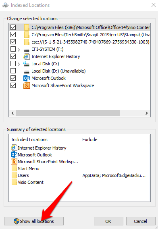Image resolution: width=158 pixels, height=229 pixels.
Task: Select Local Disk (D:) (Unavailable) label
Action: coord(58,71)
